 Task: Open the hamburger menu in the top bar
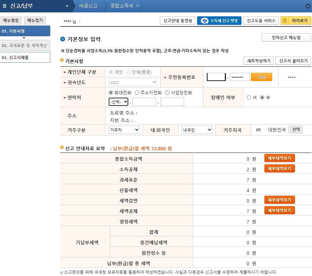tap(5, 6)
